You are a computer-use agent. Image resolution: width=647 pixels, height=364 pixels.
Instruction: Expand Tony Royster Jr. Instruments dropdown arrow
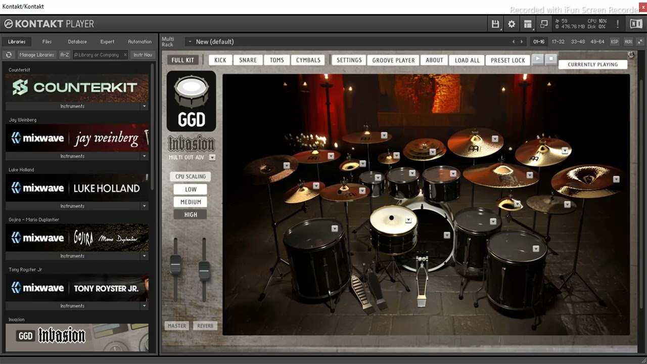coord(144,306)
